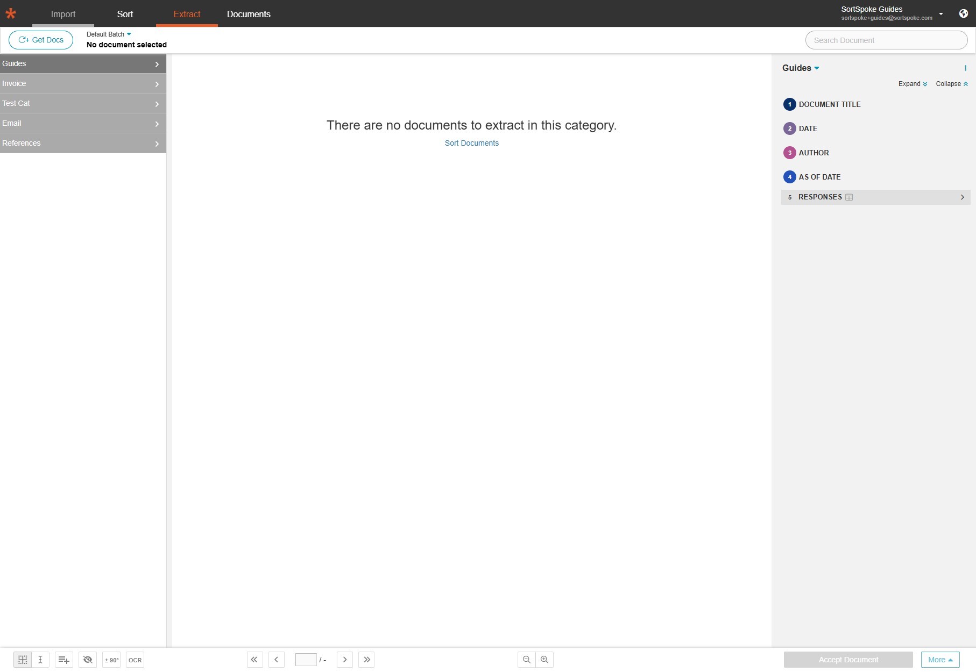
Task: Click the add annotation icon
Action: (x=63, y=660)
